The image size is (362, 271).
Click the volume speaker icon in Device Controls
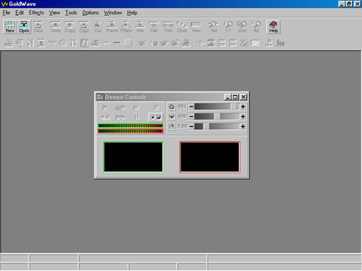click(x=172, y=106)
